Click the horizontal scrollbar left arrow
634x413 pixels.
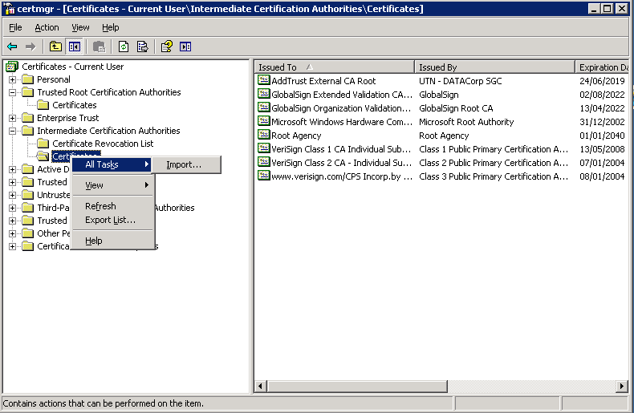[x=260, y=387]
